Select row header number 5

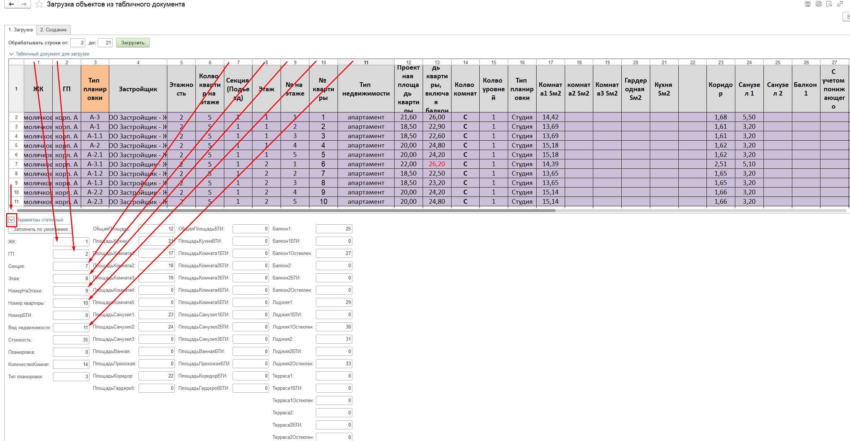click(16, 145)
